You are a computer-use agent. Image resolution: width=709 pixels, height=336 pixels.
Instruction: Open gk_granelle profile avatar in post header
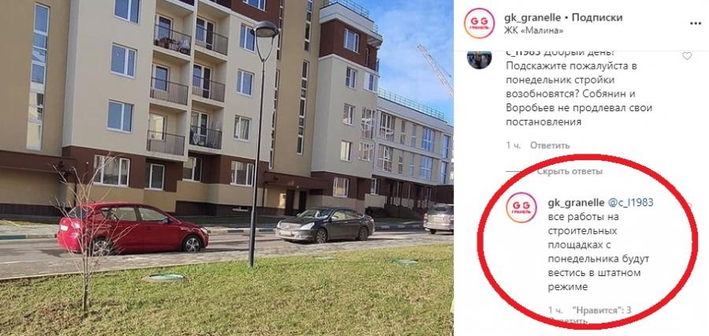[479, 23]
